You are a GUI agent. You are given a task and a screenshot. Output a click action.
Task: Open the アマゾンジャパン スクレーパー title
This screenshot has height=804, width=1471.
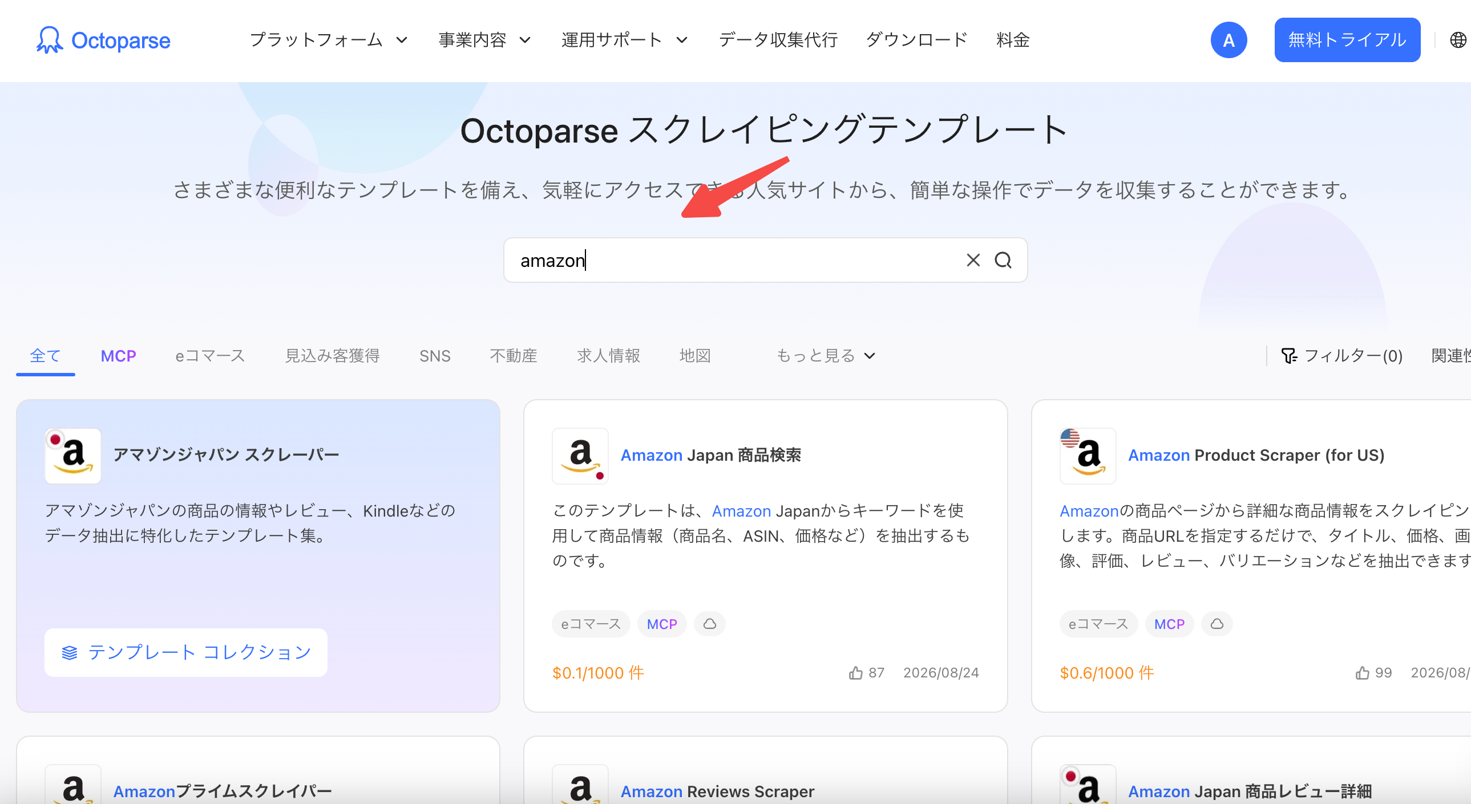pyautogui.click(x=226, y=456)
